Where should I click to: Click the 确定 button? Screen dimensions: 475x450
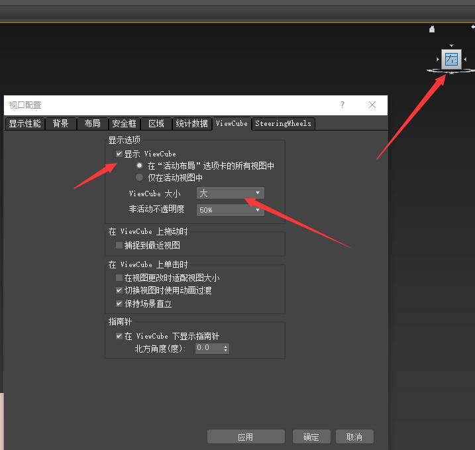tap(311, 437)
